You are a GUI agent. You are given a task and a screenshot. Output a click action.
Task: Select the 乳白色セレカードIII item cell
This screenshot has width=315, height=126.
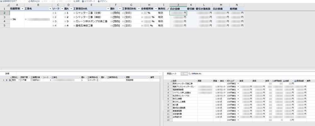(x=185, y=96)
